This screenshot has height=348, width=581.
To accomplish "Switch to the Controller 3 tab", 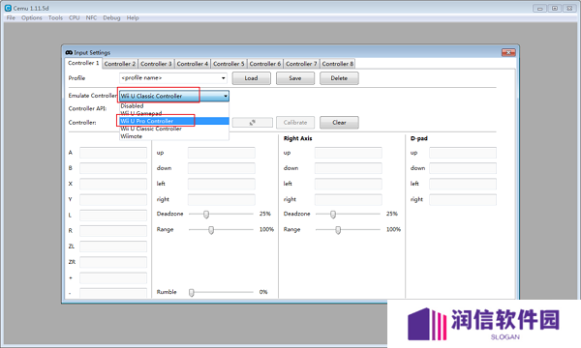I will point(156,64).
